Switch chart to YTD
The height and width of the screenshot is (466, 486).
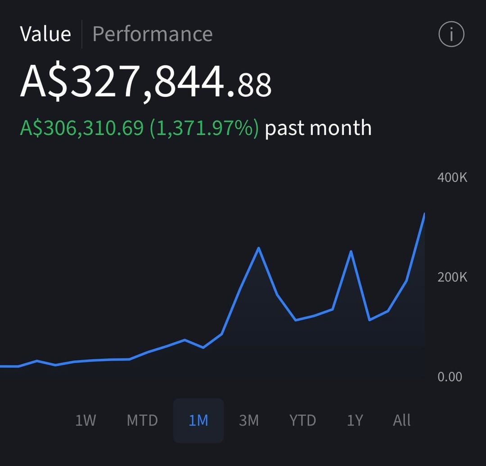(302, 421)
